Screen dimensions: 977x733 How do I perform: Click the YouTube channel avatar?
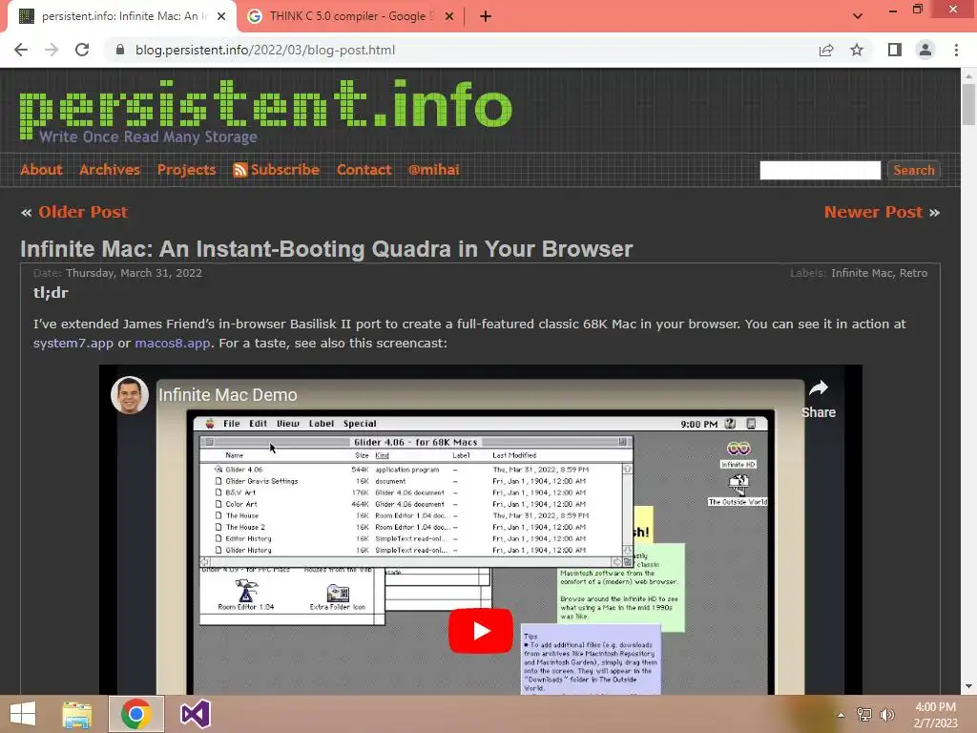point(130,395)
